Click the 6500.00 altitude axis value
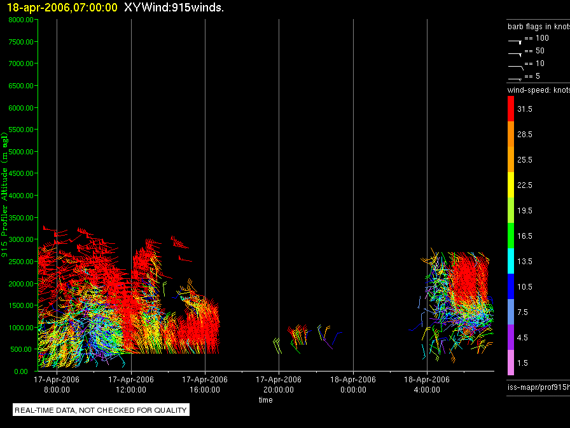Screen dimensions: 570x428 click(21, 86)
